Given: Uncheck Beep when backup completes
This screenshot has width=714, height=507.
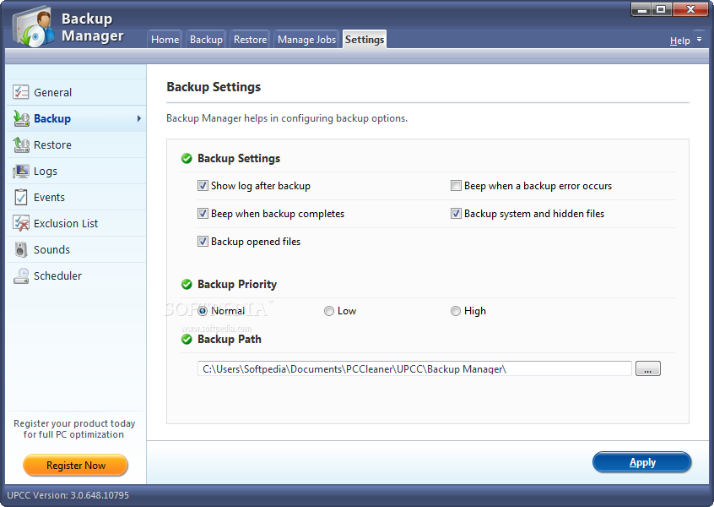Looking at the screenshot, I should click(x=203, y=214).
